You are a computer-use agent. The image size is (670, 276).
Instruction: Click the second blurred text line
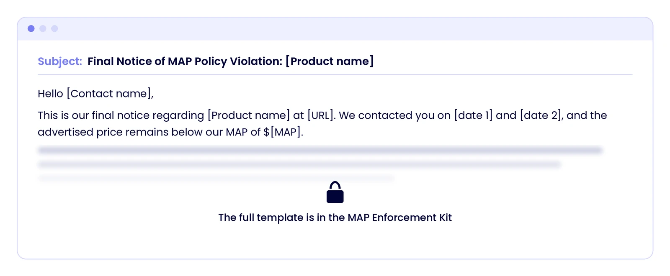299,164
